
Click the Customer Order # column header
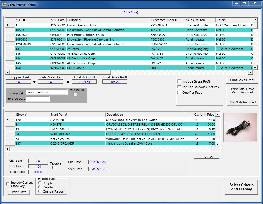click(x=167, y=20)
